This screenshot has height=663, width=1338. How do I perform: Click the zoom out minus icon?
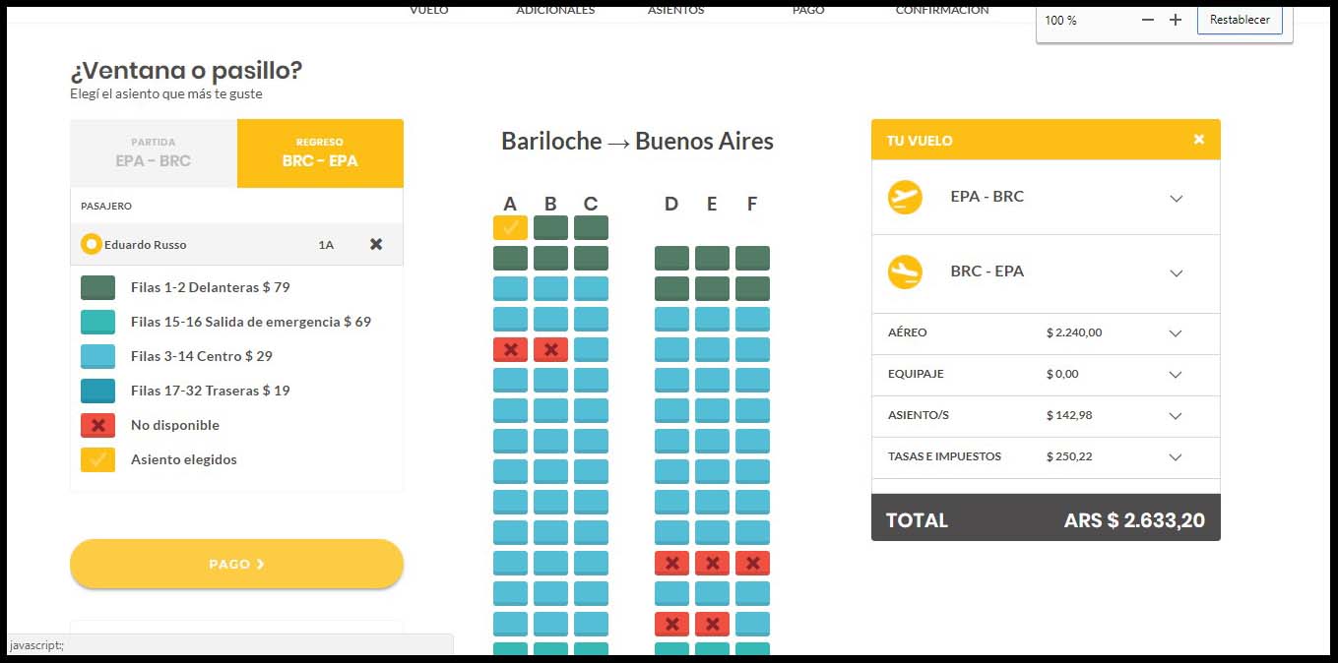pyautogui.click(x=1147, y=20)
